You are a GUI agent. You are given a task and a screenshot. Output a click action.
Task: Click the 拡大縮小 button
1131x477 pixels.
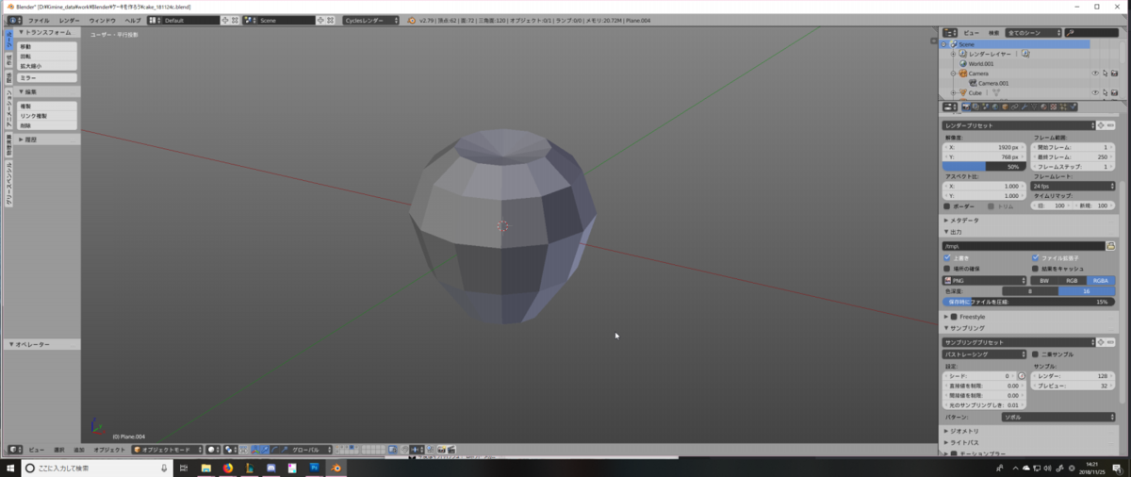click(x=47, y=66)
